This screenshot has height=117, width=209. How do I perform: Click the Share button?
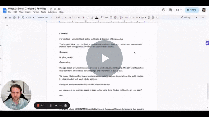click(x=192, y=10)
